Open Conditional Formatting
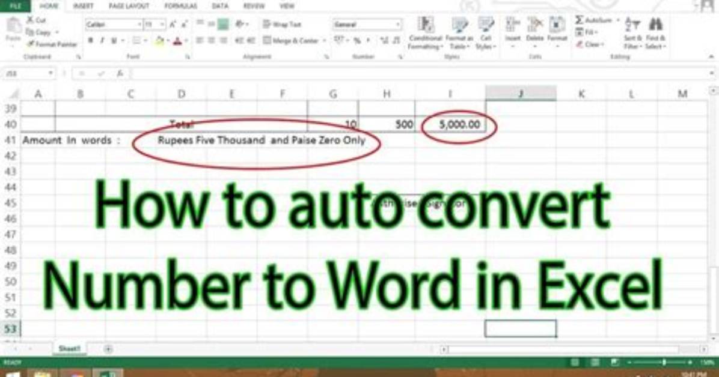 pos(426,33)
